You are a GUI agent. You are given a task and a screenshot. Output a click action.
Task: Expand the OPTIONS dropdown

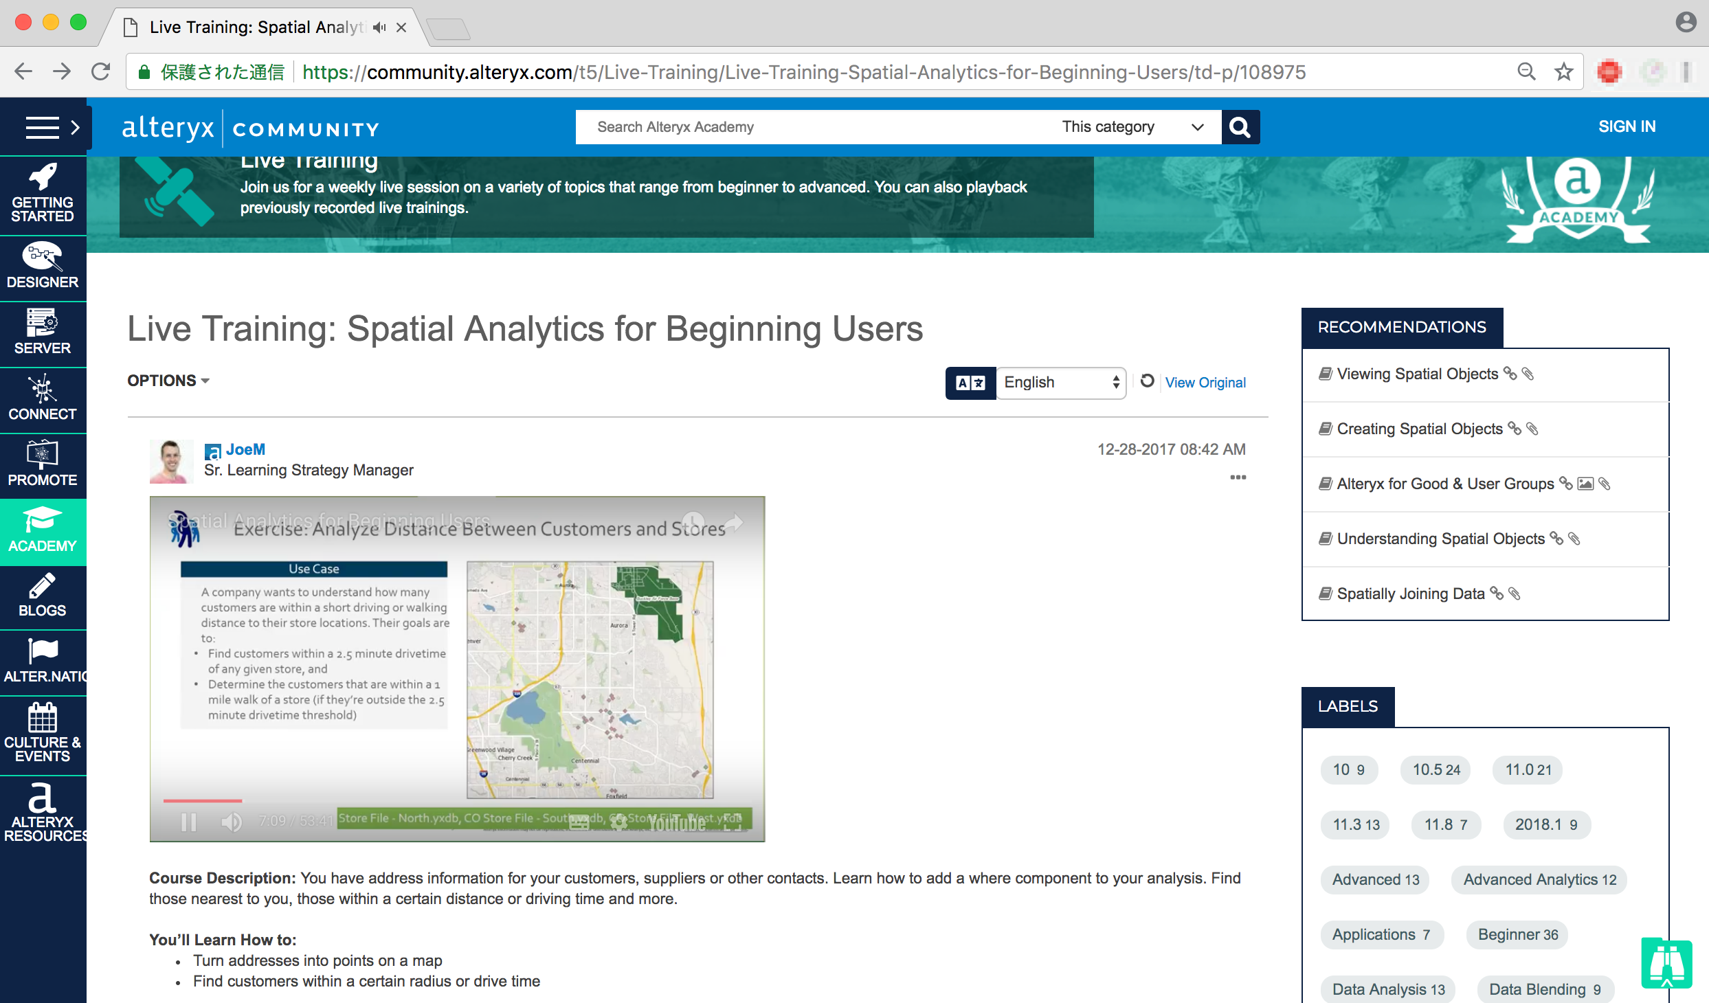[168, 381]
